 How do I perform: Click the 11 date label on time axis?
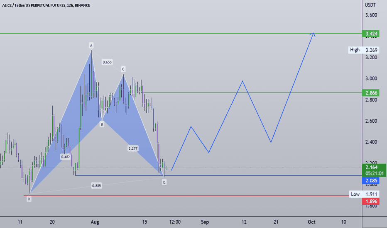click(20, 222)
